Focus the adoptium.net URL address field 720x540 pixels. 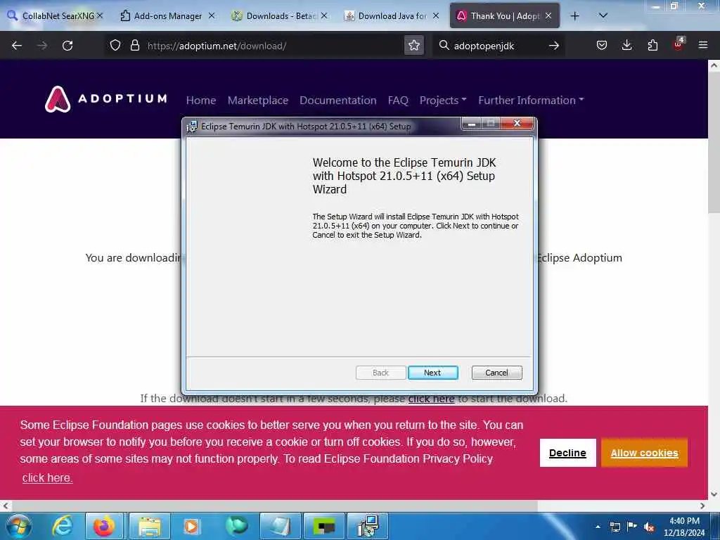[x=274, y=46]
